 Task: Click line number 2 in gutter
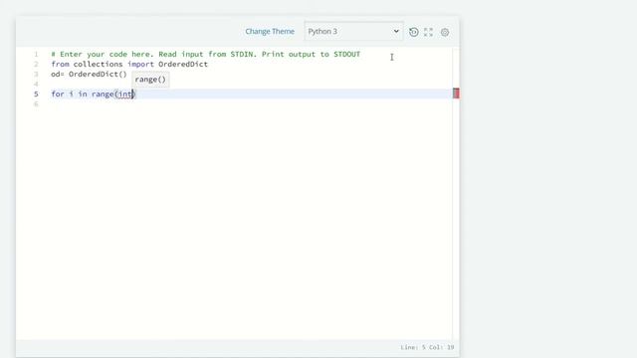point(36,64)
